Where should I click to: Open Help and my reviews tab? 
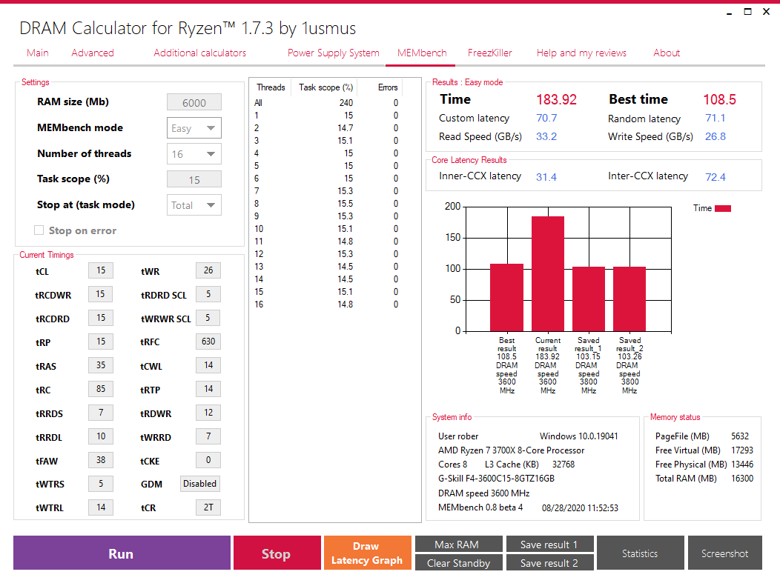[581, 53]
